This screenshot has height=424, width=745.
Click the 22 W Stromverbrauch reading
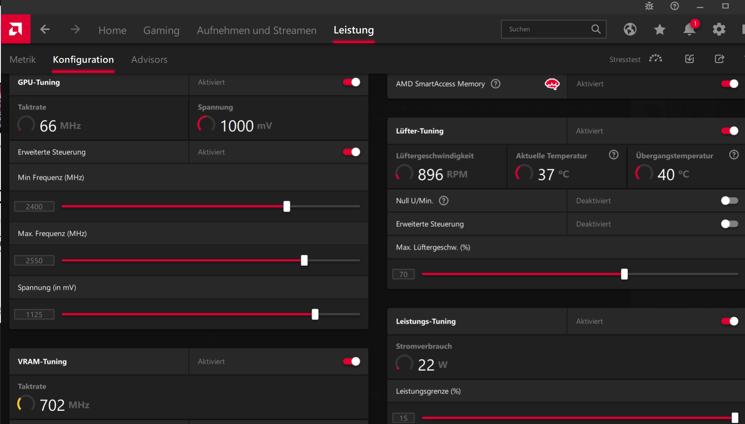(x=433, y=365)
